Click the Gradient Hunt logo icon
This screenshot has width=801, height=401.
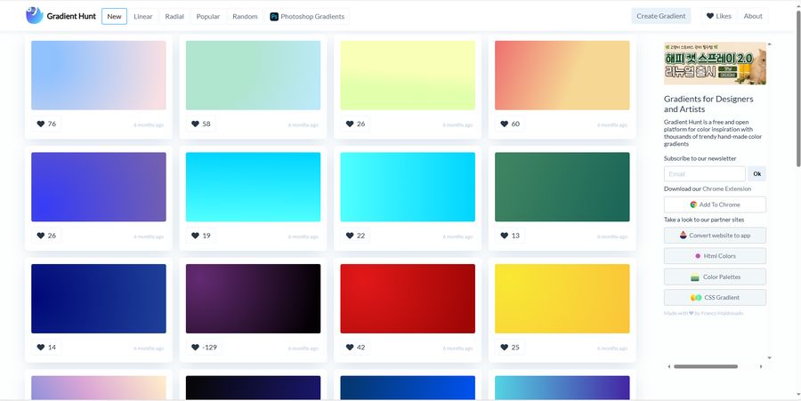[35, 16]
